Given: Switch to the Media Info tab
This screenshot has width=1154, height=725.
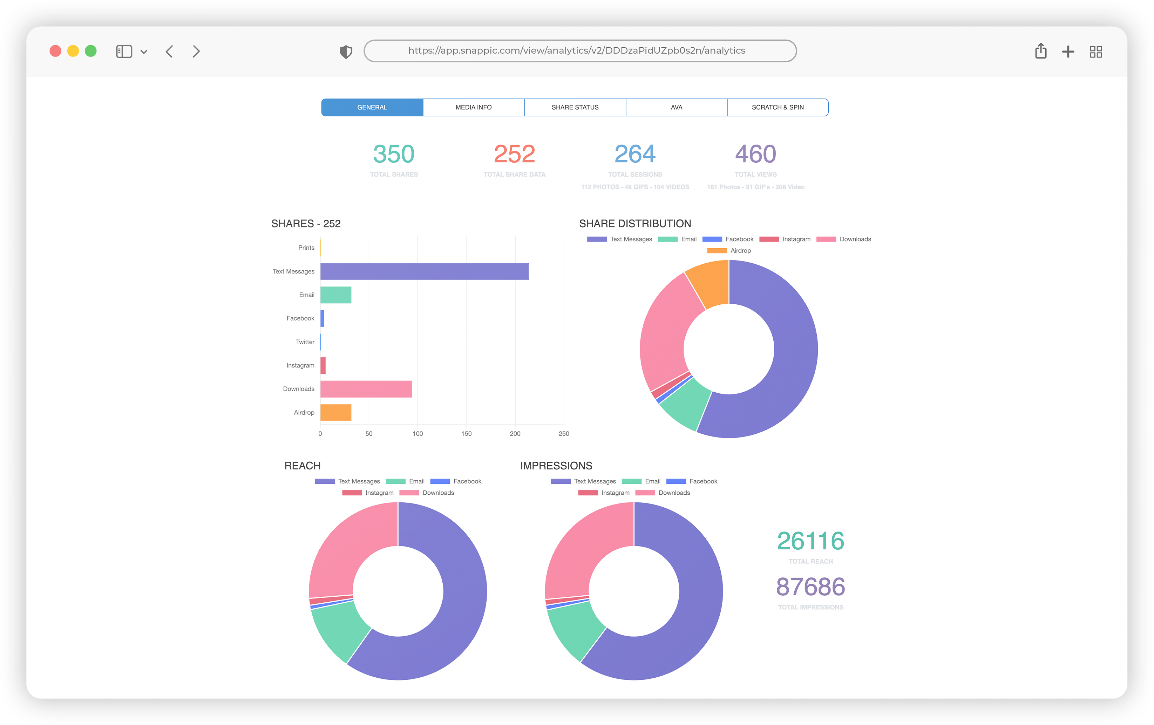Looking at the screenshot, I should point(474,107).
